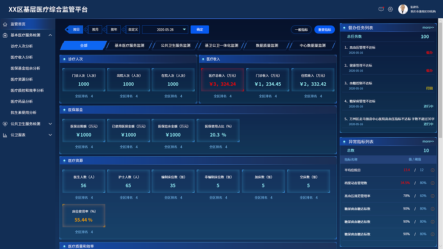The image size is (443, 249).
Task: Switch to the 全部 tab
Action: click(84, 45)
